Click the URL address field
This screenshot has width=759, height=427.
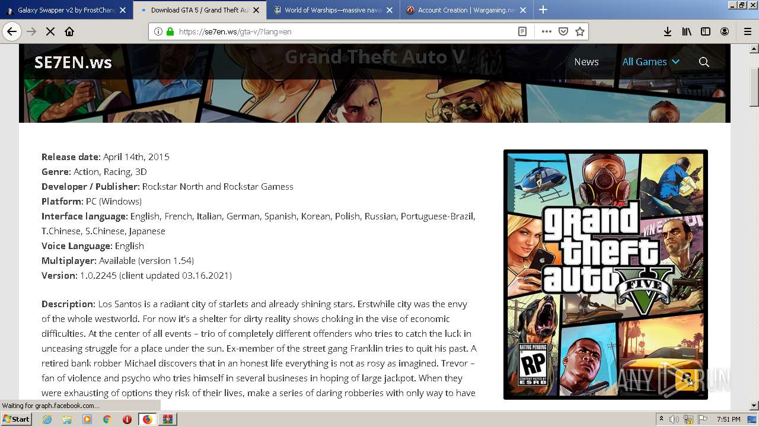pos(344,31)
